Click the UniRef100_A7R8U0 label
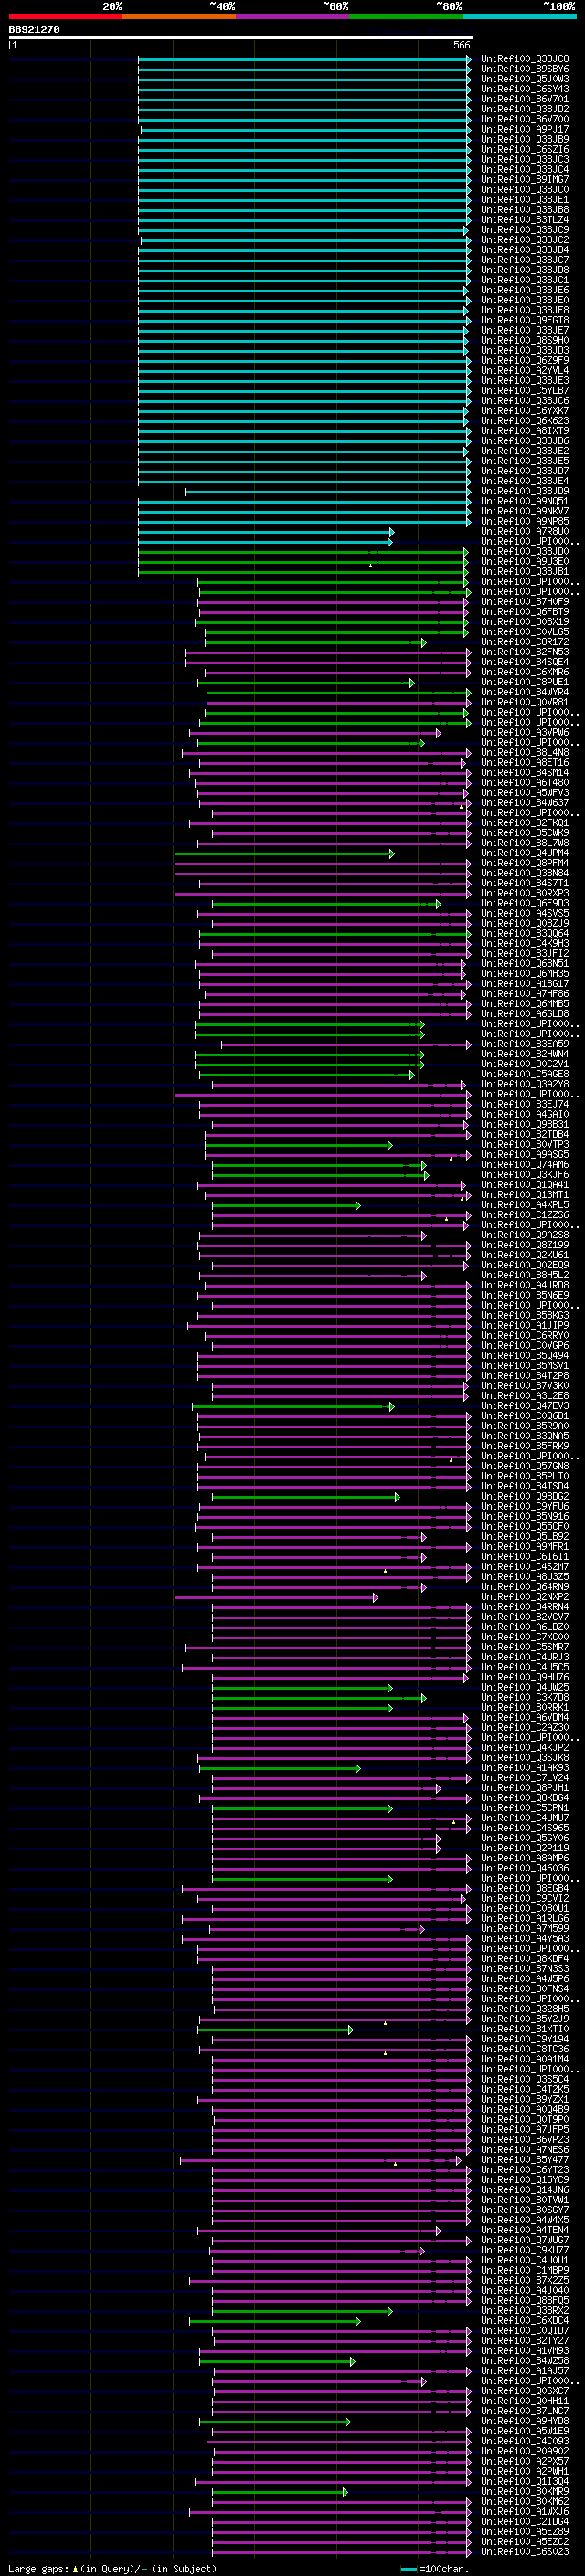Screen dimensions: 585x2576 click(524, 532)
